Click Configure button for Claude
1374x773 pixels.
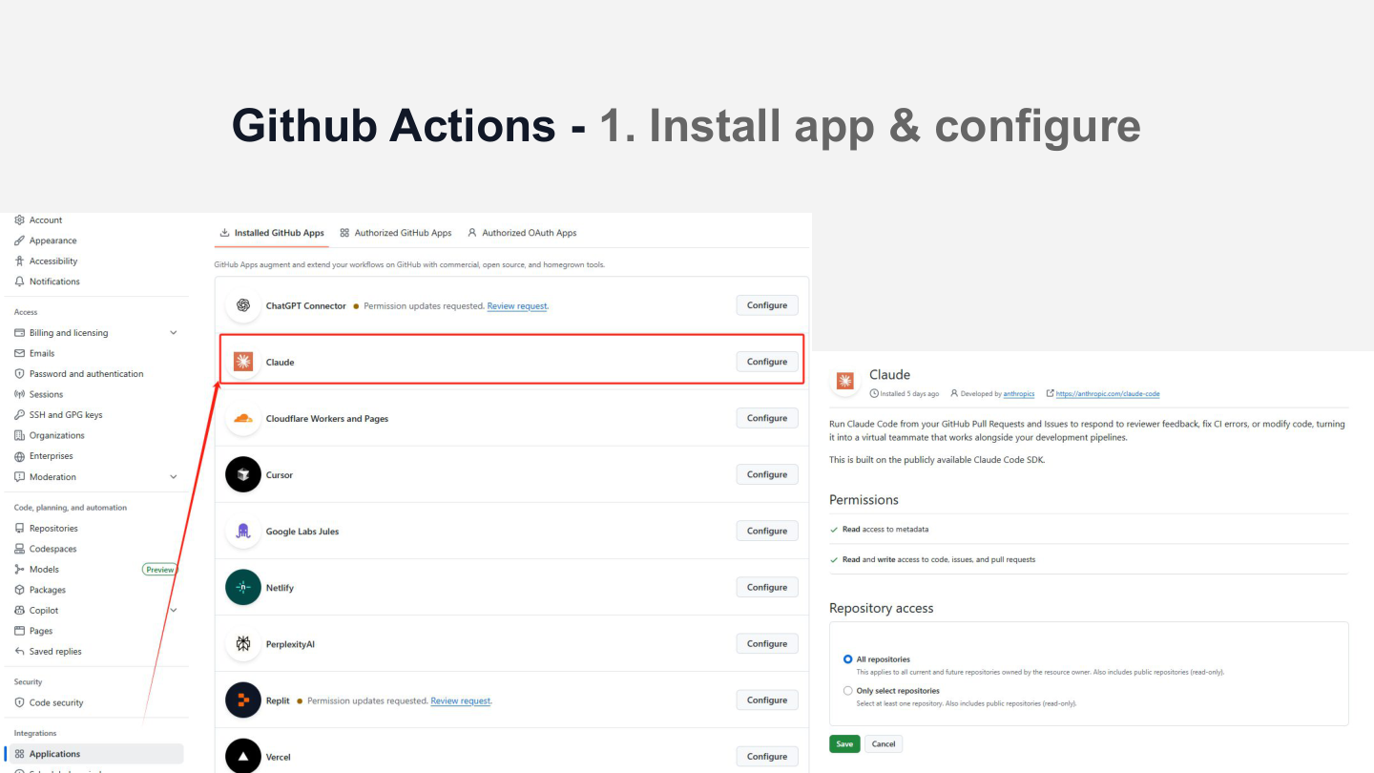tap(767, 362)
